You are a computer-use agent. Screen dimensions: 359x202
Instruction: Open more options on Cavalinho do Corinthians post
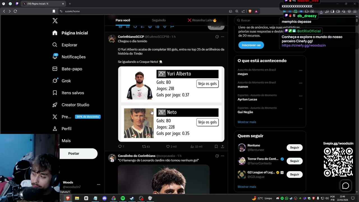tap(222, 156)
